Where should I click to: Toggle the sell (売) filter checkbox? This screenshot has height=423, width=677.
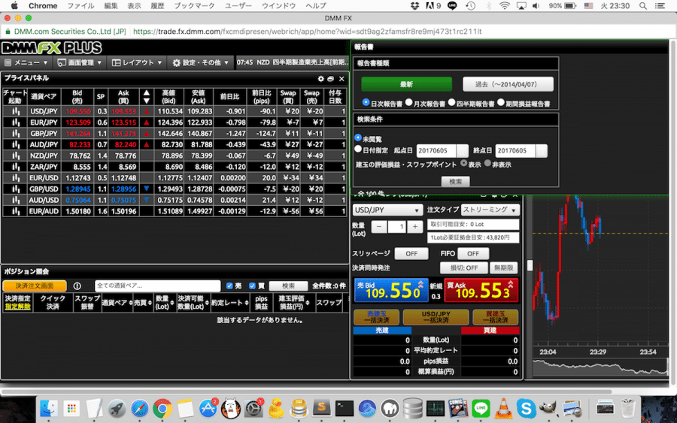coord(229,286)
